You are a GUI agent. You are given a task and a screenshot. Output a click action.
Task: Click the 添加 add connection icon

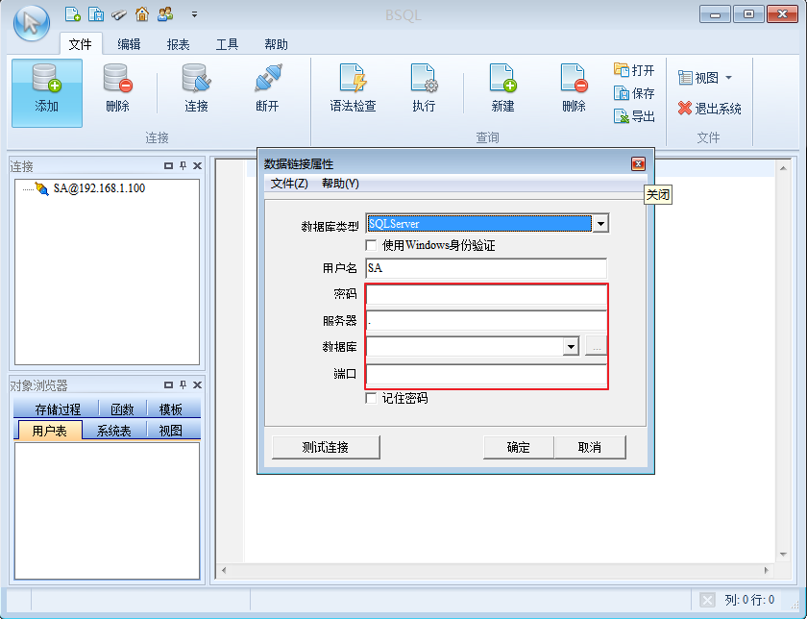[47, 92]
